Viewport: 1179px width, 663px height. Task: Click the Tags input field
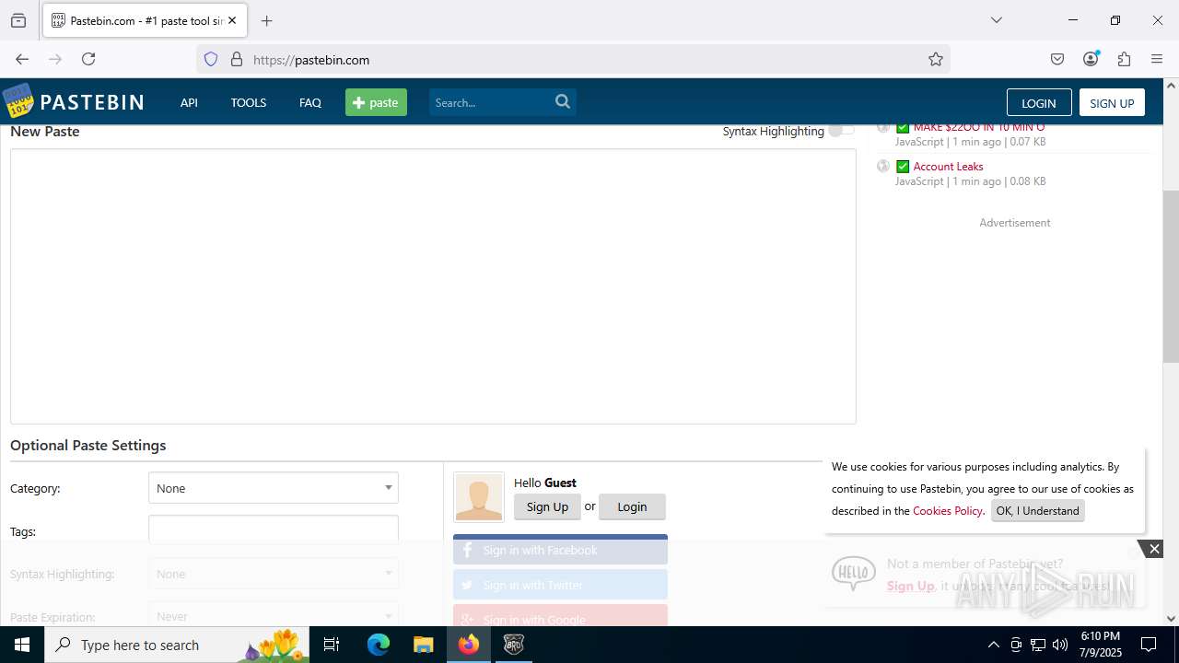click(274, 529)
